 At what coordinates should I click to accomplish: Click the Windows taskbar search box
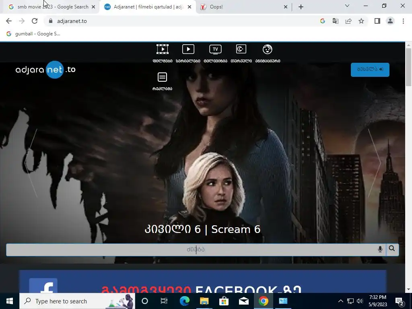(77, 301)
